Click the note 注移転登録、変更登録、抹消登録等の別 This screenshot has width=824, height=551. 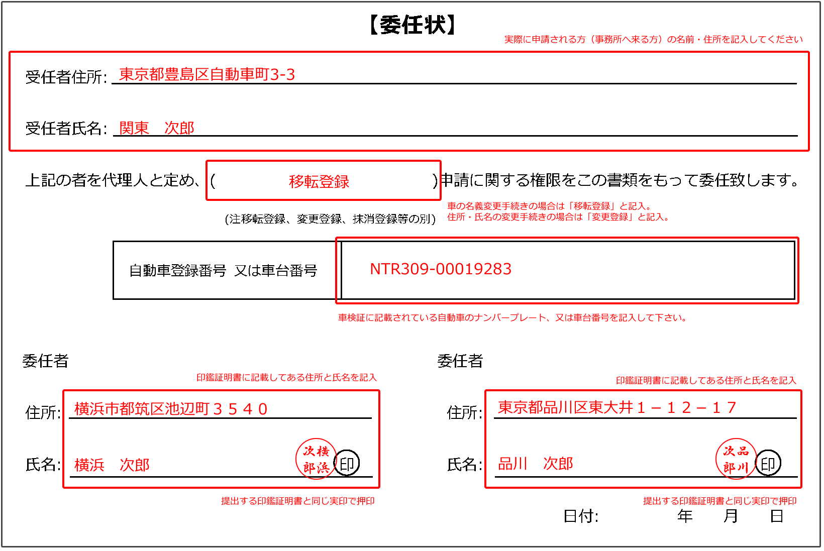pos(330,219)
